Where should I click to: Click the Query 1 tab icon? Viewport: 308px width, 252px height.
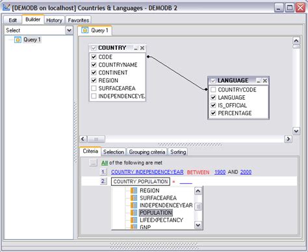click(x=85, y=30)
